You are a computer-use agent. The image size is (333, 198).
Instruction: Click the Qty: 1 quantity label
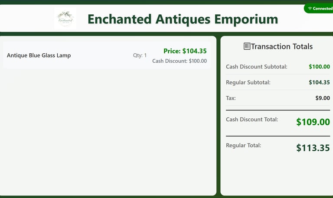point(140,55)
